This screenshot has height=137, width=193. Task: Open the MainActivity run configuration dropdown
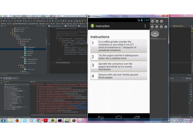pos(41,21)
